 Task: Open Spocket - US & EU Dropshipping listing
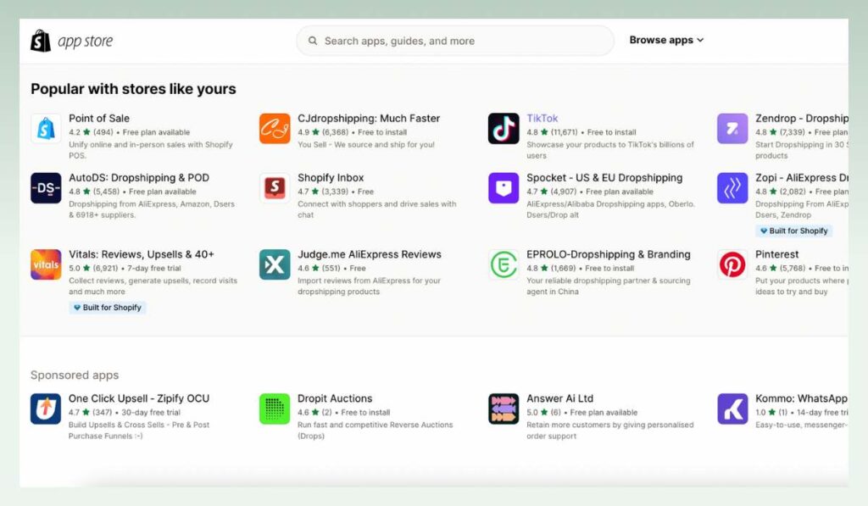coord(604,178)
